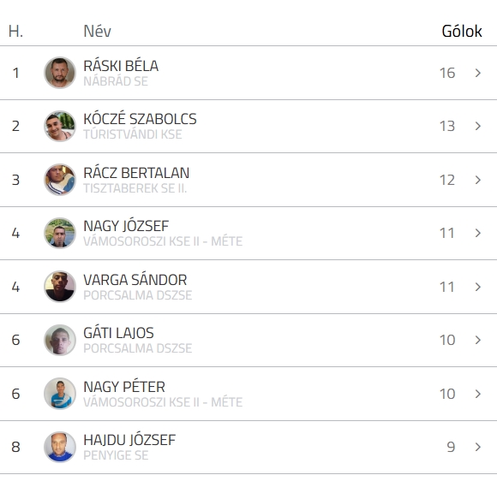Screen dimensions: 497x481
Task: Click the TISZTABEREK SE II. team label
Action: coord(135,188)
